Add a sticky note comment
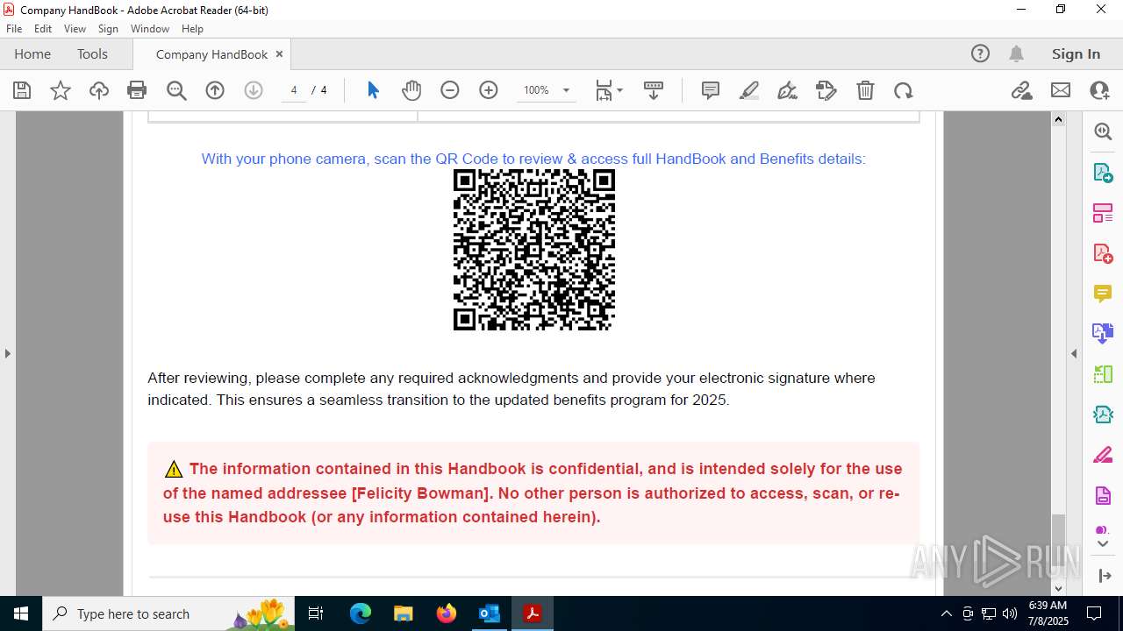Viewport: 1123px width, 631px height. pos(711,90)
